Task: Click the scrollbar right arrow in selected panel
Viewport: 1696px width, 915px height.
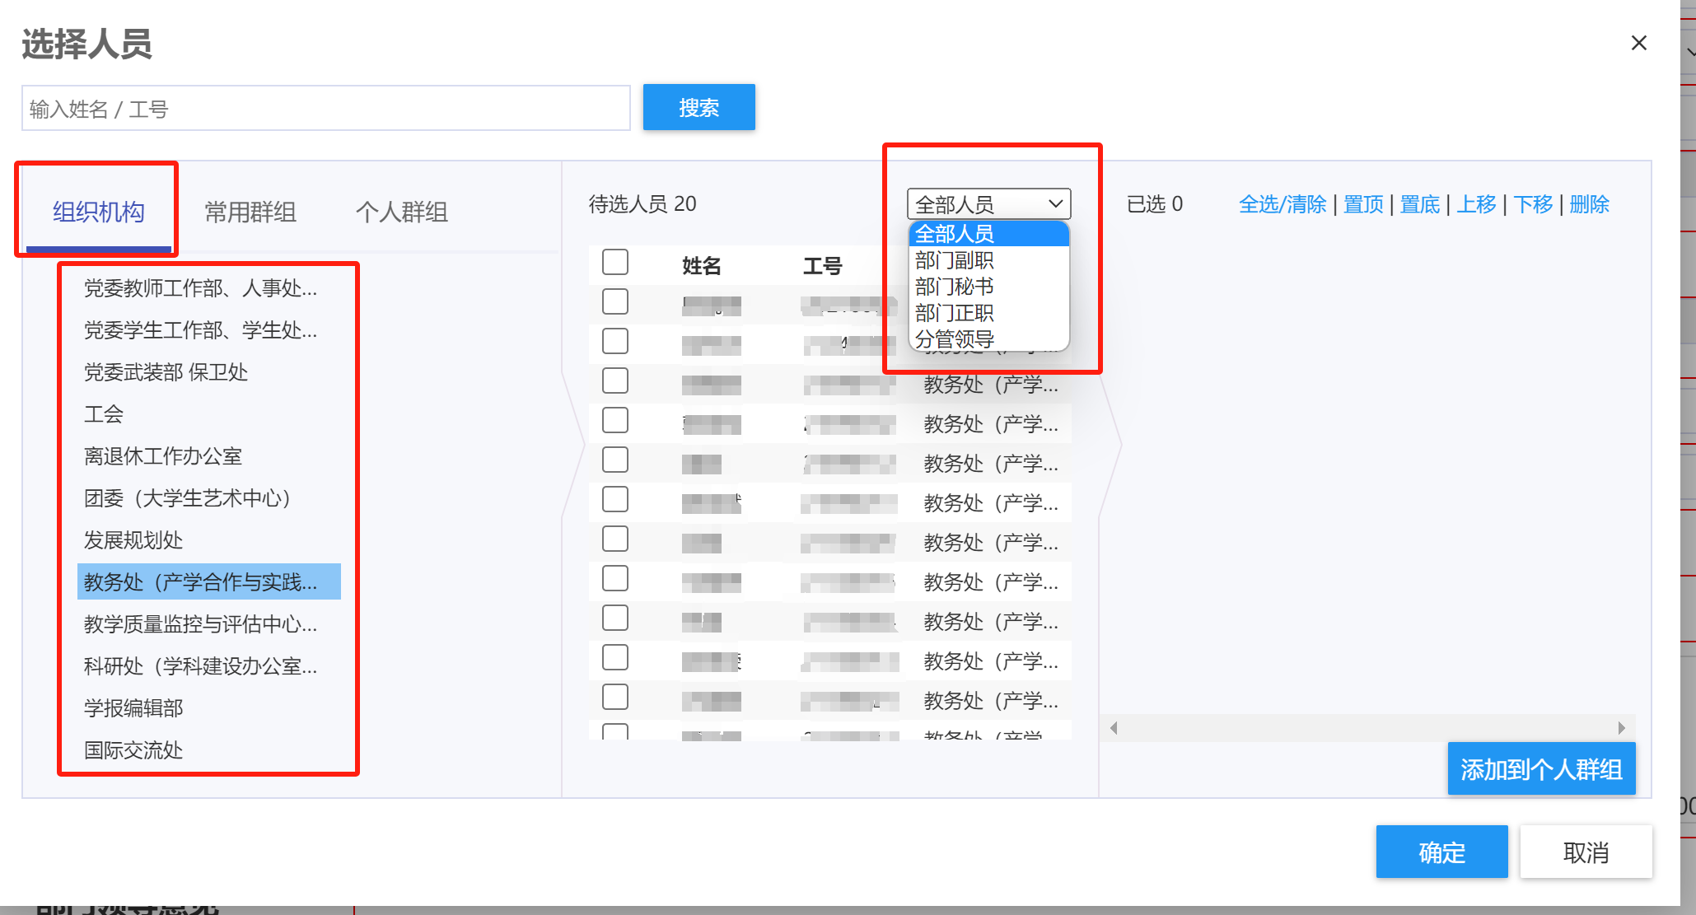Action: 1621,728
